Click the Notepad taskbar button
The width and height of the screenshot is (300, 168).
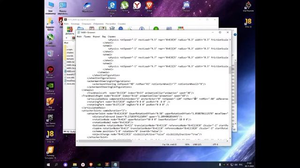pos(115,165)
